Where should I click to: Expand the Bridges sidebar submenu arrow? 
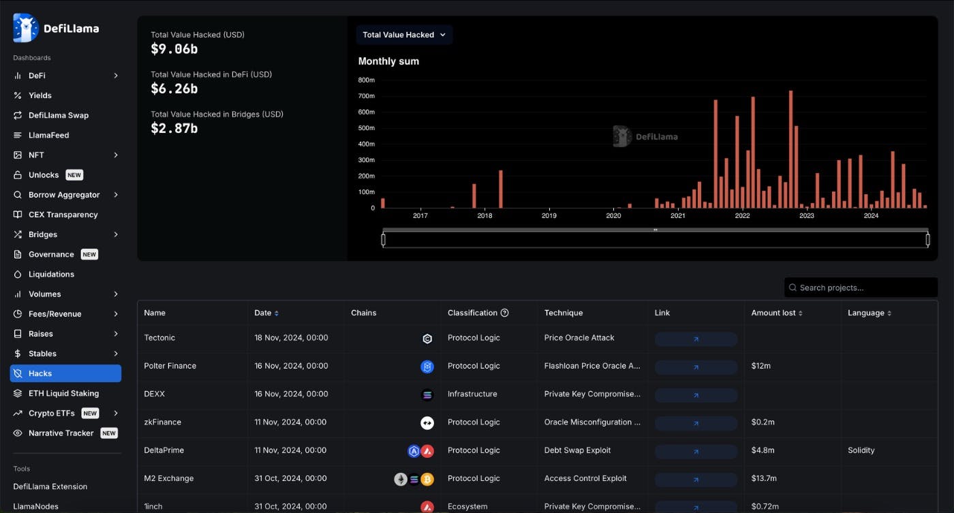tap(116, 234)
